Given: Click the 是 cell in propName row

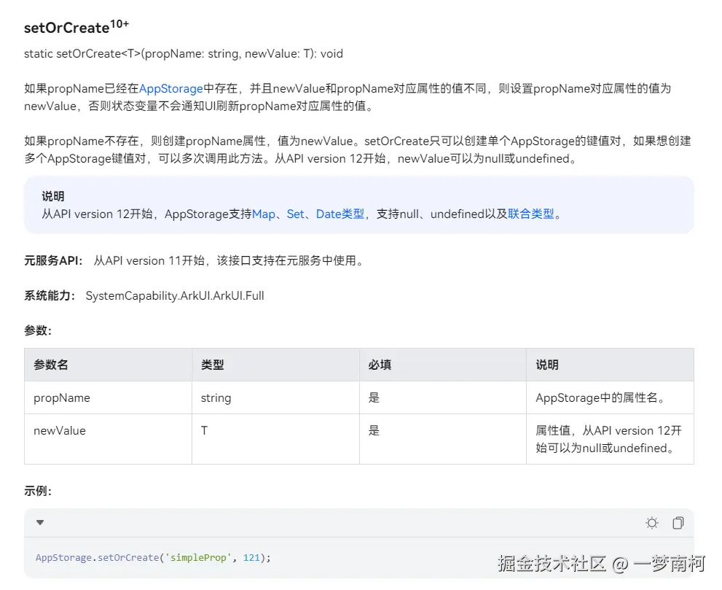Looking at the screenshot, I should click(x=442, y=397).
